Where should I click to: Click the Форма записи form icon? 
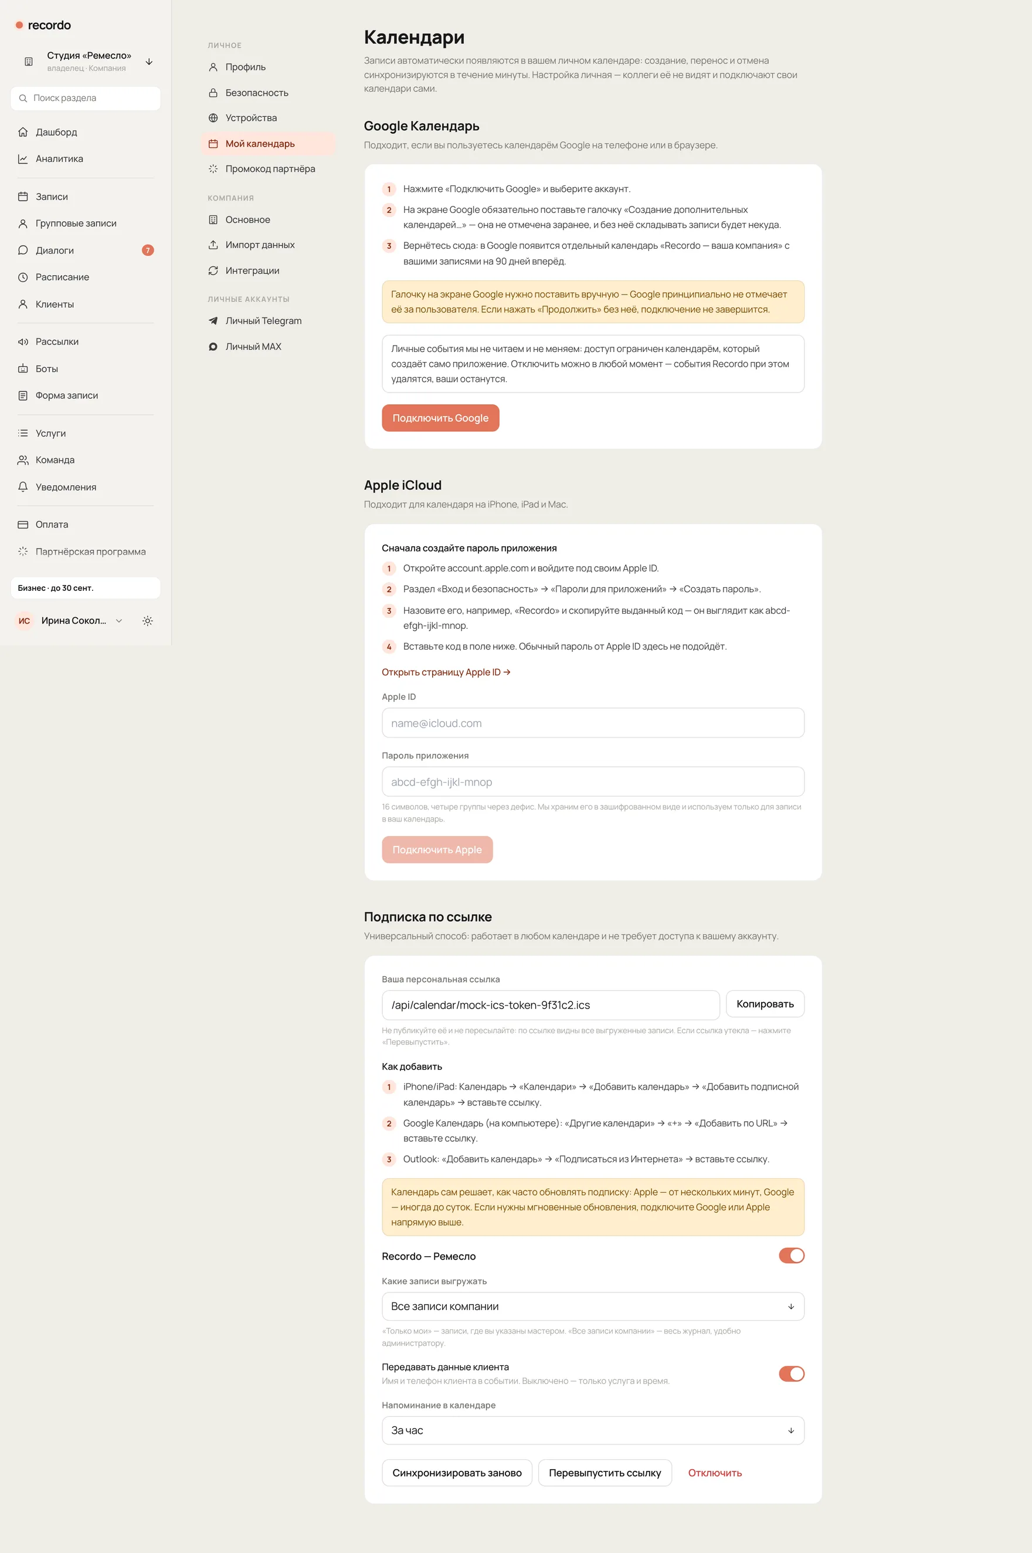coord(23,395)
